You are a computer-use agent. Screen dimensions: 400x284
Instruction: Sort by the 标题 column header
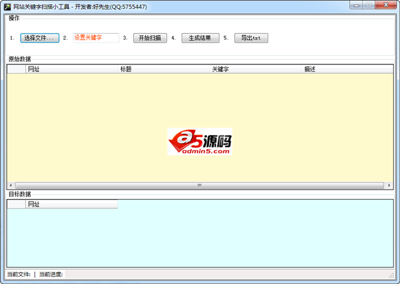pos(164,69)
